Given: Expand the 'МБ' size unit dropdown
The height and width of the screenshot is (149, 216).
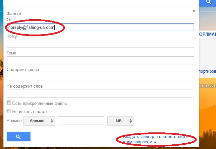Looking at the screenshot, I should (121, 121).
